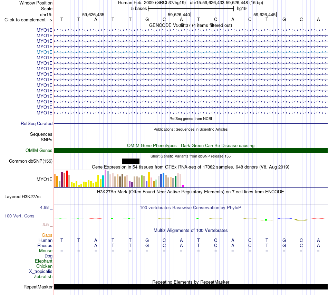This screenshot has height=295, width=328.
Task: Click the -4.5 PhyloP lower scale value
Action: click(45, 225)
